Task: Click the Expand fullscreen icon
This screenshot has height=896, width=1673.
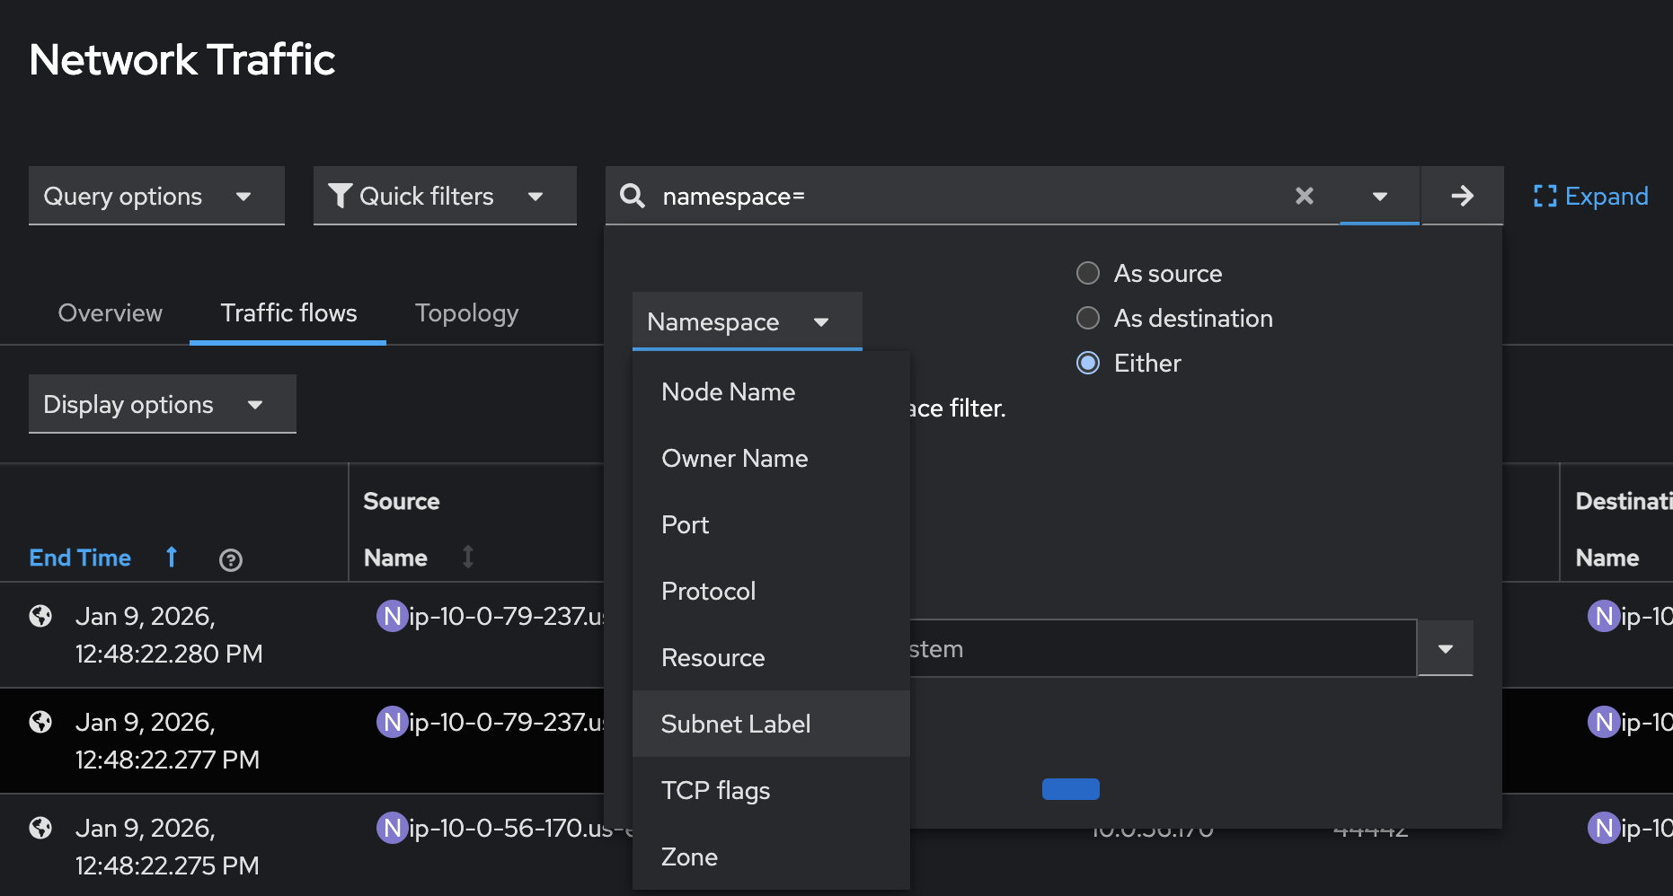Action: tap(1545, 196)
